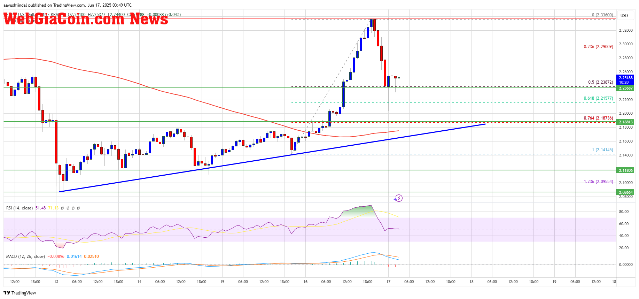The image size is (639, 299).
Task: Click the Fib label 0.236 (2.29009)
Action: pos(598,47)
